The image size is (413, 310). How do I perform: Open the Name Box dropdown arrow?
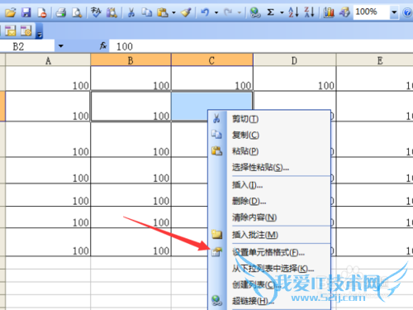(x=61, y=46)
